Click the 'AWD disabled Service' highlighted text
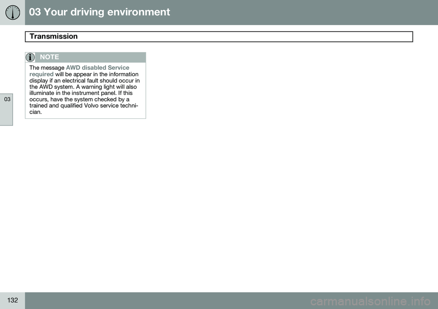The width and height of the screenshot is (438, 309). [x=98, y=68]
